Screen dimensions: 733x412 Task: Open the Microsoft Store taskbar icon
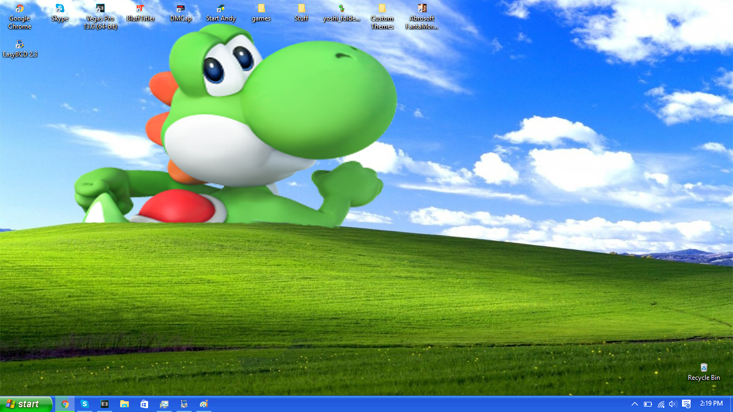pos(144,404)
